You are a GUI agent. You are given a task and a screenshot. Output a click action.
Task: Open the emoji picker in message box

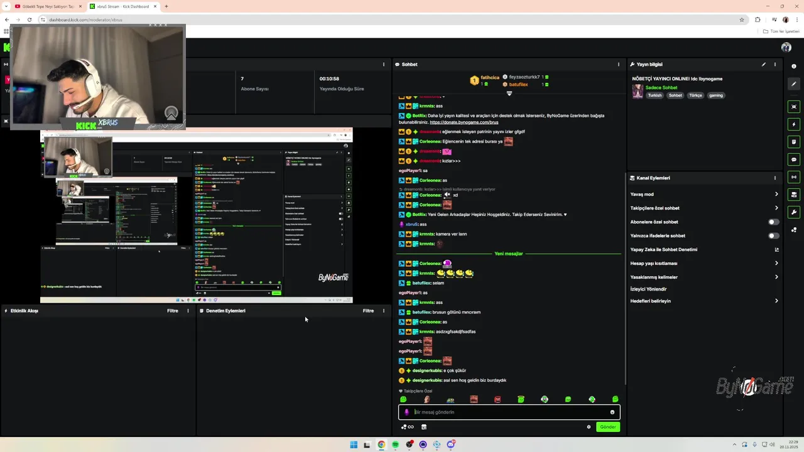[612, 412]
